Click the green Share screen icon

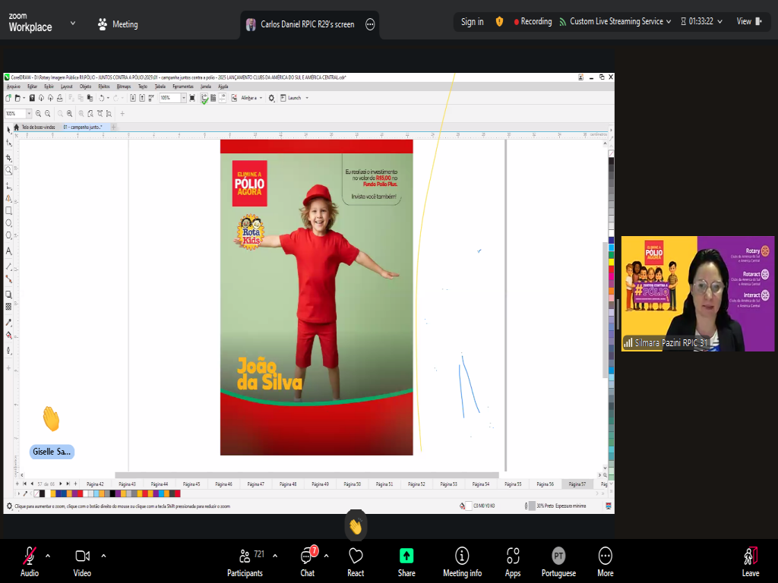(406, 560)
